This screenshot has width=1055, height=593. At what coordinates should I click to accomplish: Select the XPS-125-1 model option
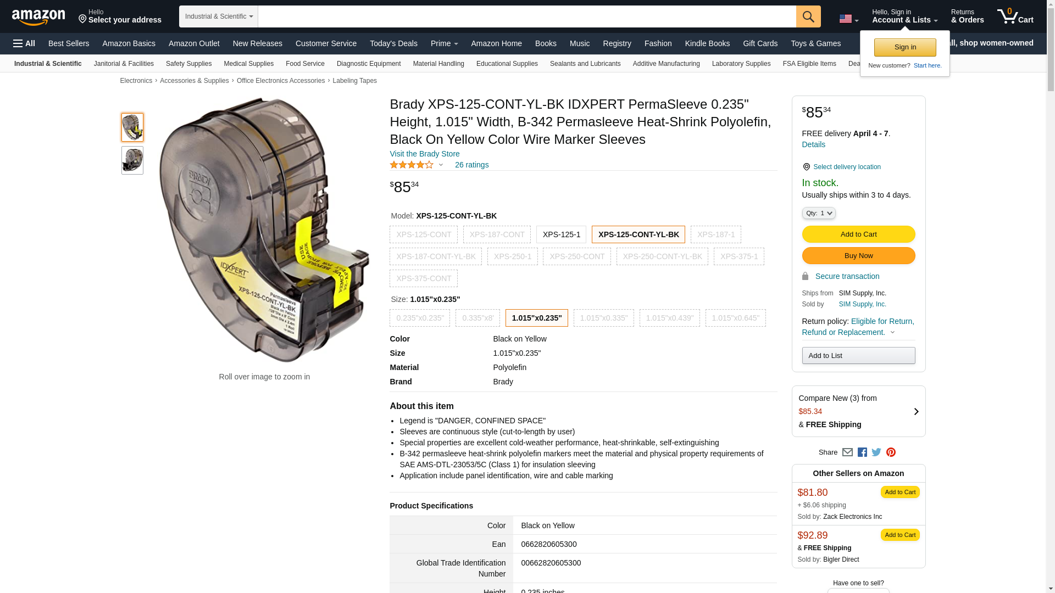pos(561,234)
